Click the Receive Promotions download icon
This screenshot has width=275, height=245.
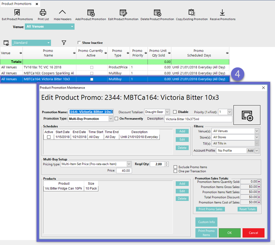[222, 13]
